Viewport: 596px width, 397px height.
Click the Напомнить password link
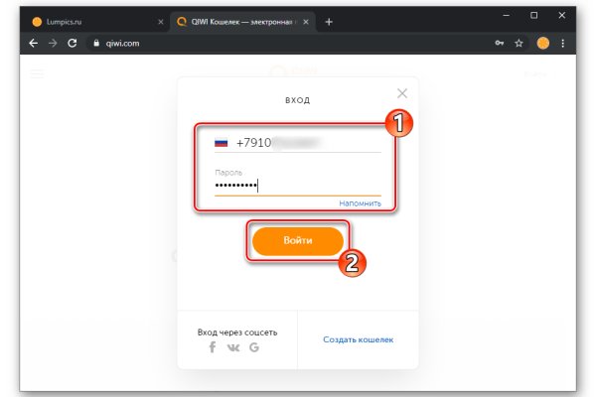[361, 202]
